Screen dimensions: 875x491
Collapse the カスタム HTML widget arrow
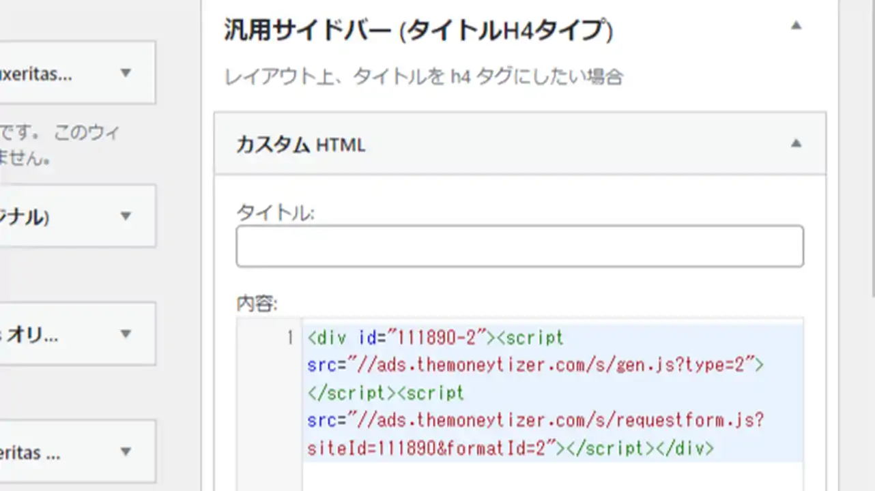click(x=796, y=143)
